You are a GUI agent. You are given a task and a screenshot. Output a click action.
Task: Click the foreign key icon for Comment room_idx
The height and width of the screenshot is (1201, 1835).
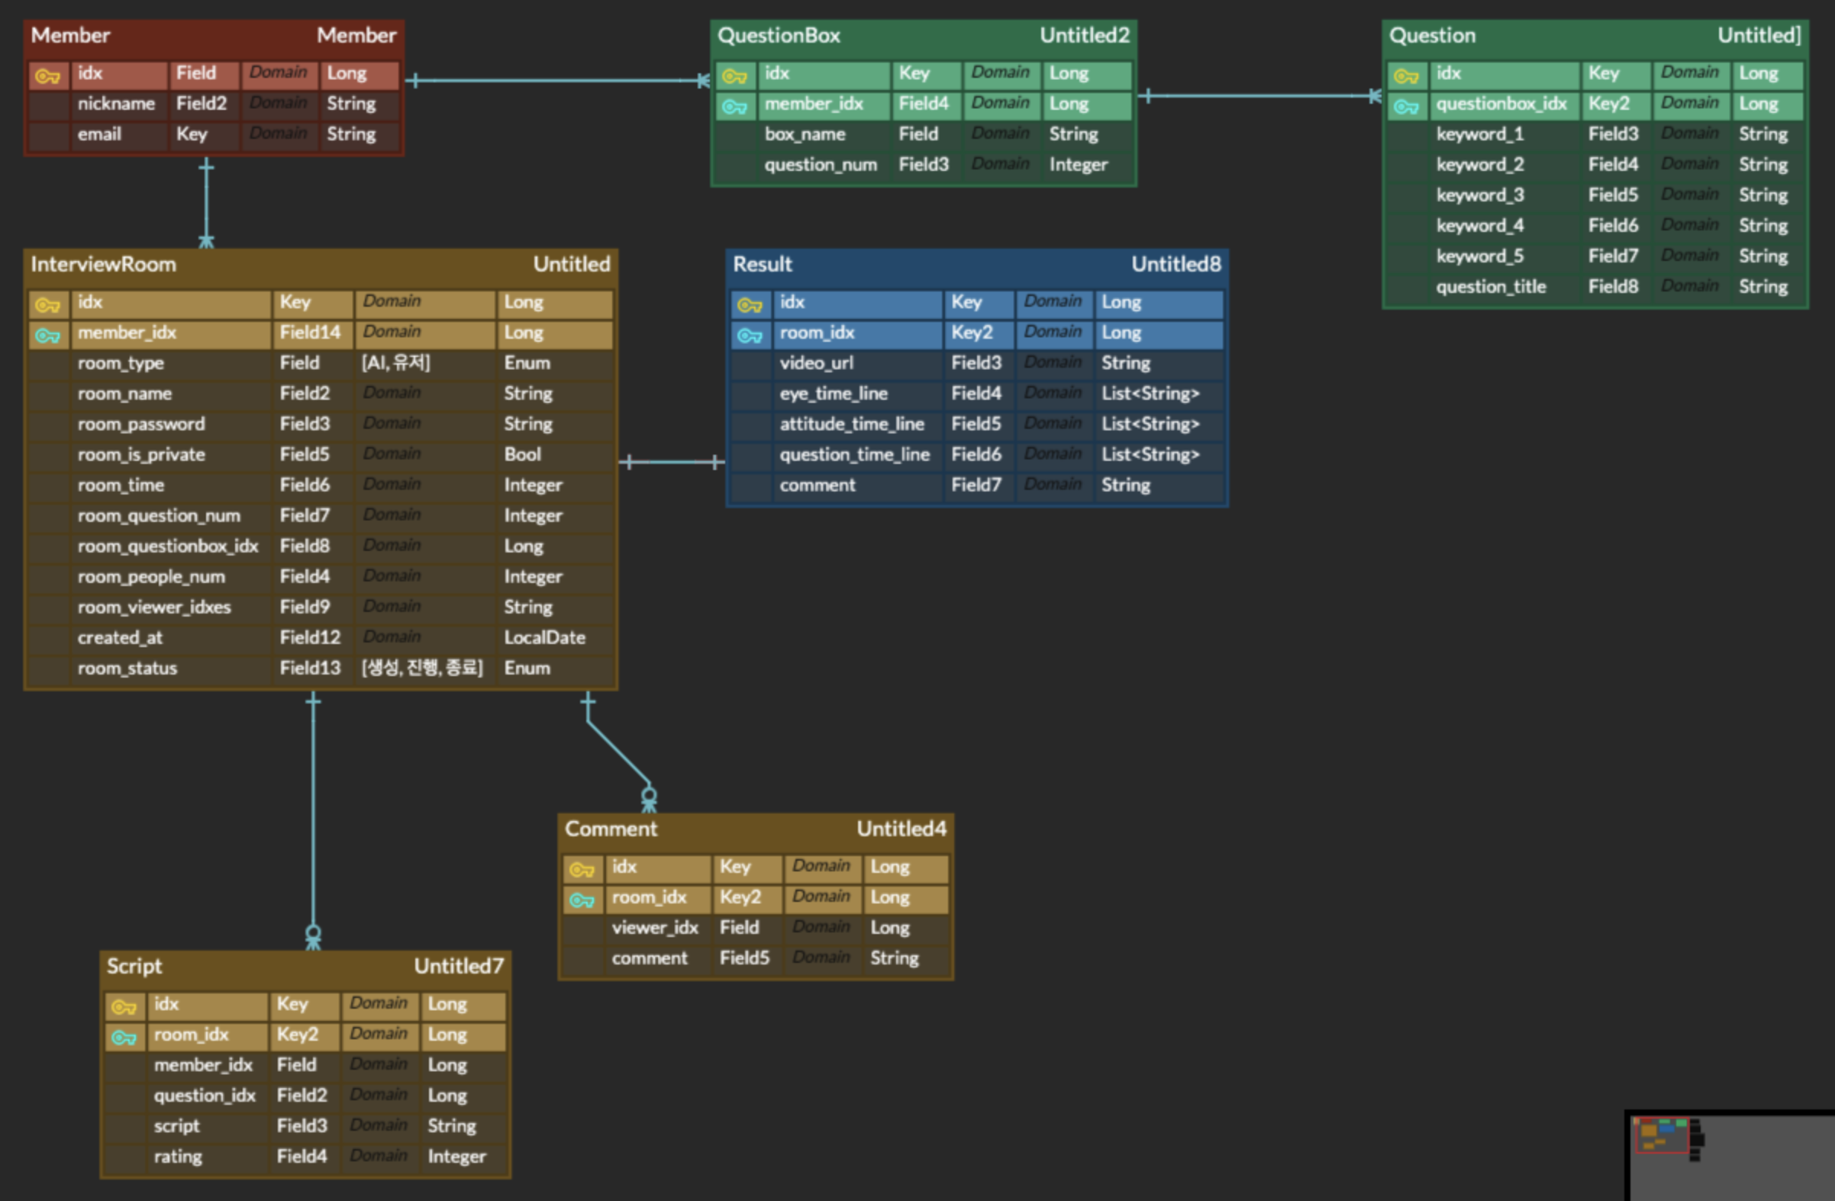click(582, 900)
